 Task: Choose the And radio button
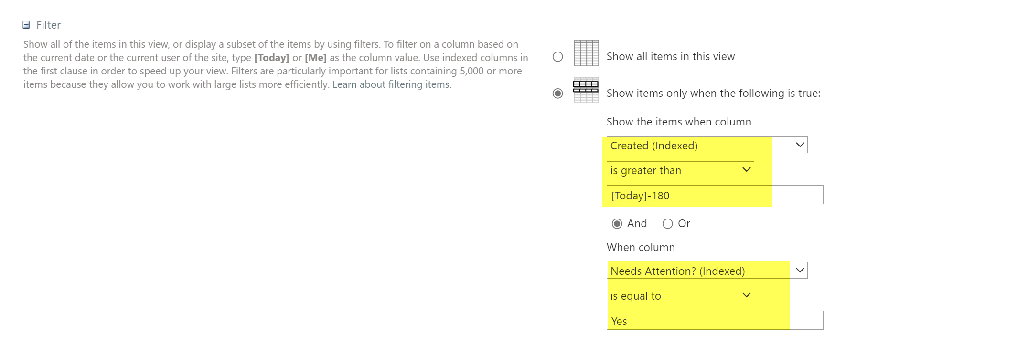(617, 224)
